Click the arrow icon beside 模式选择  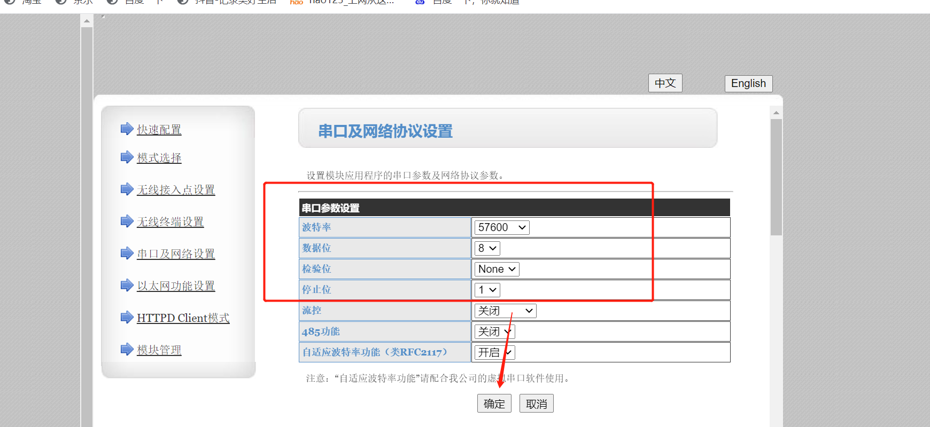[127, 157]
